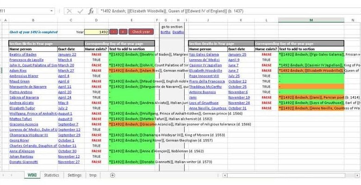Click the Year input cell showing 1492
This screenshot has height=185, width=361.
96,32
